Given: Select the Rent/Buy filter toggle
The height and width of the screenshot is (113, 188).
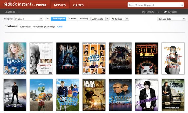Looking at the screenshot, I should click(x=84, y=19).
